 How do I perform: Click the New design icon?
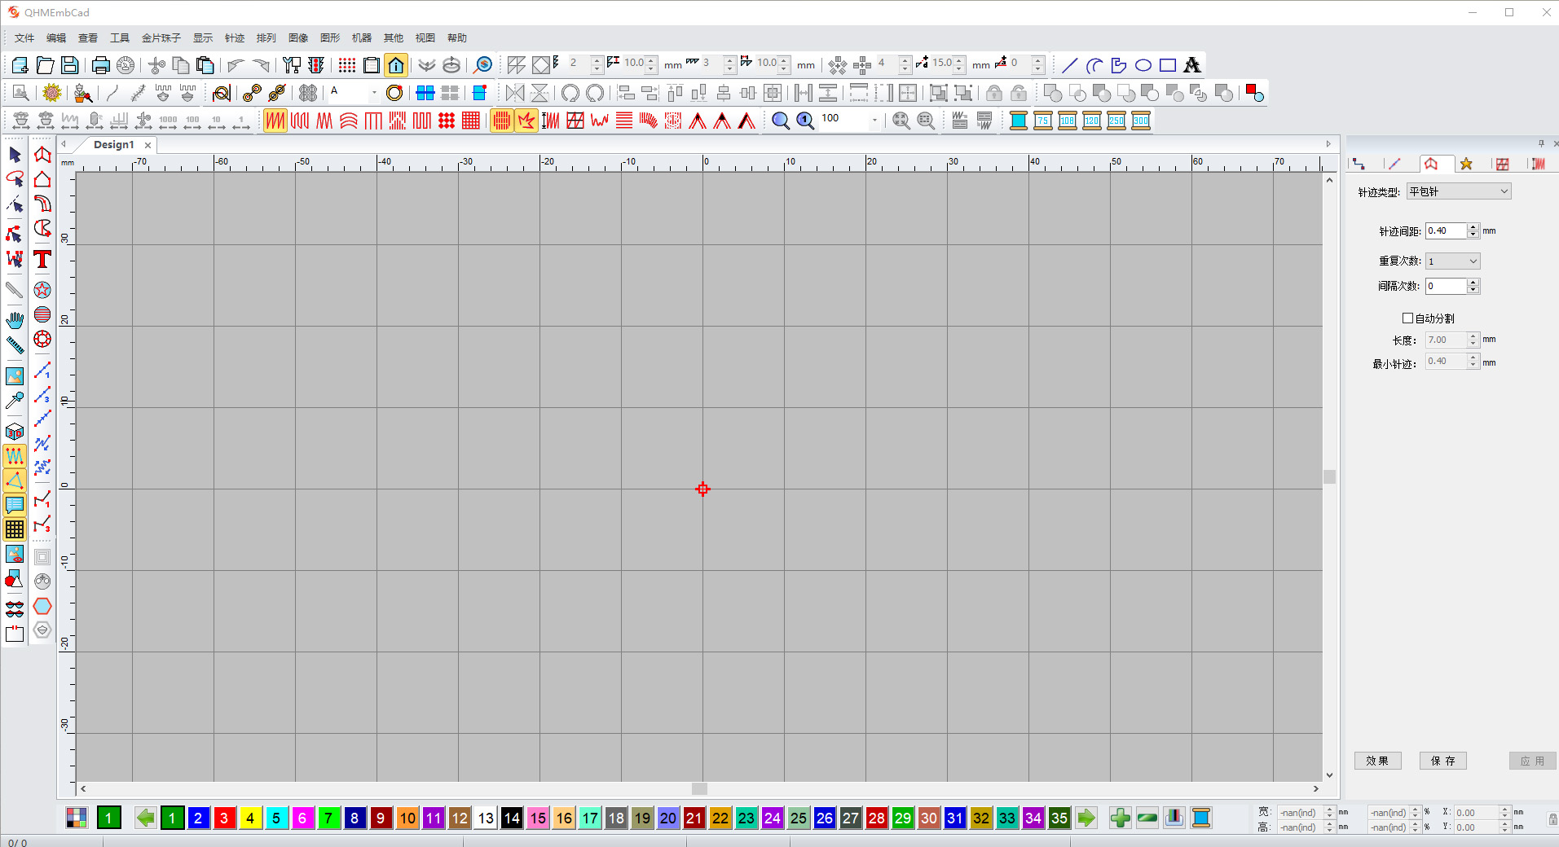pos(20,65)
